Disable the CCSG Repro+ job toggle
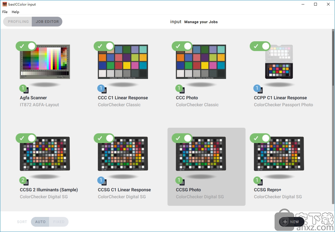 pos(260,138)
